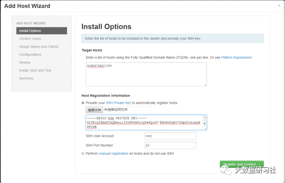
Task: Open the SSH Private Key link
Action: 118,103
